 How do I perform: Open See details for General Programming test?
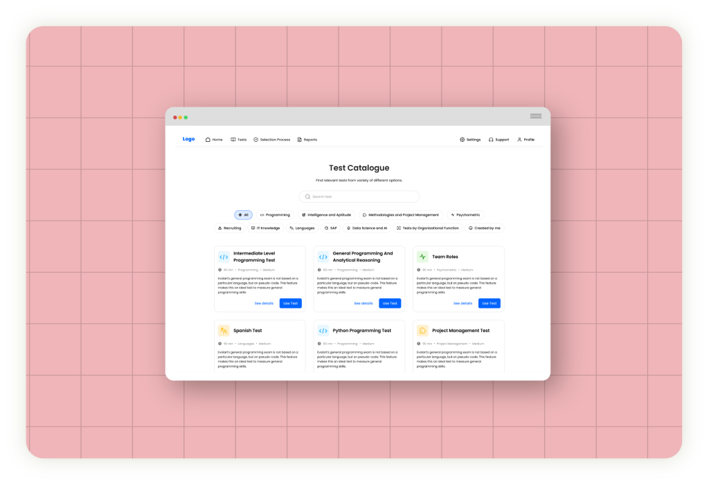[x=364, y=303]
